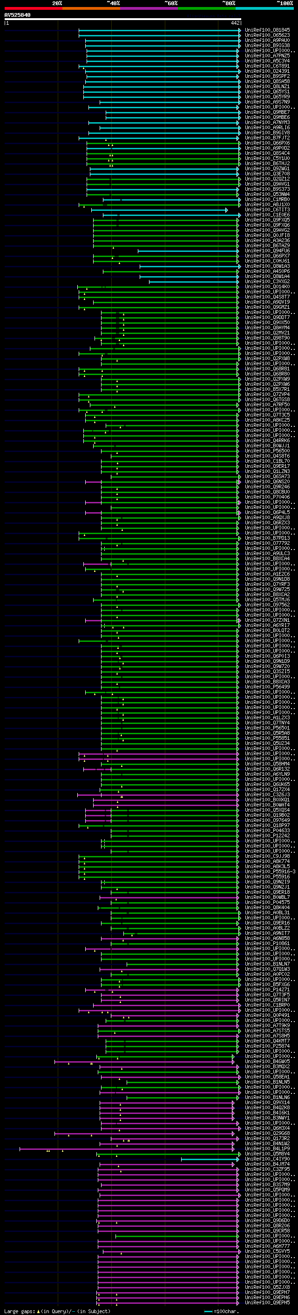Choose hit UniRef100_Q8W1A3
Viewport: 298px width, 1315px height.
tap(267, 266)
